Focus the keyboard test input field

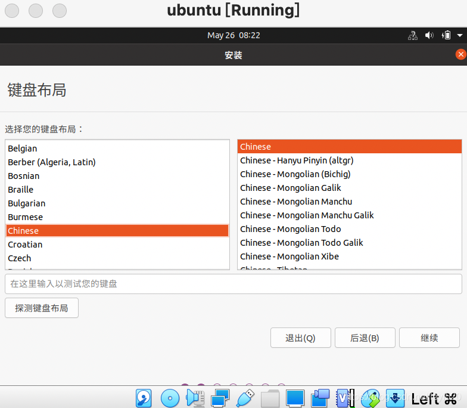point(233,284)
